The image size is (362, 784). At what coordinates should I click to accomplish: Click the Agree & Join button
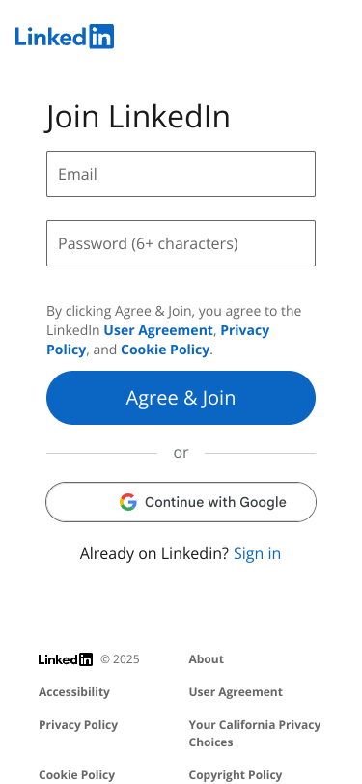181,398
